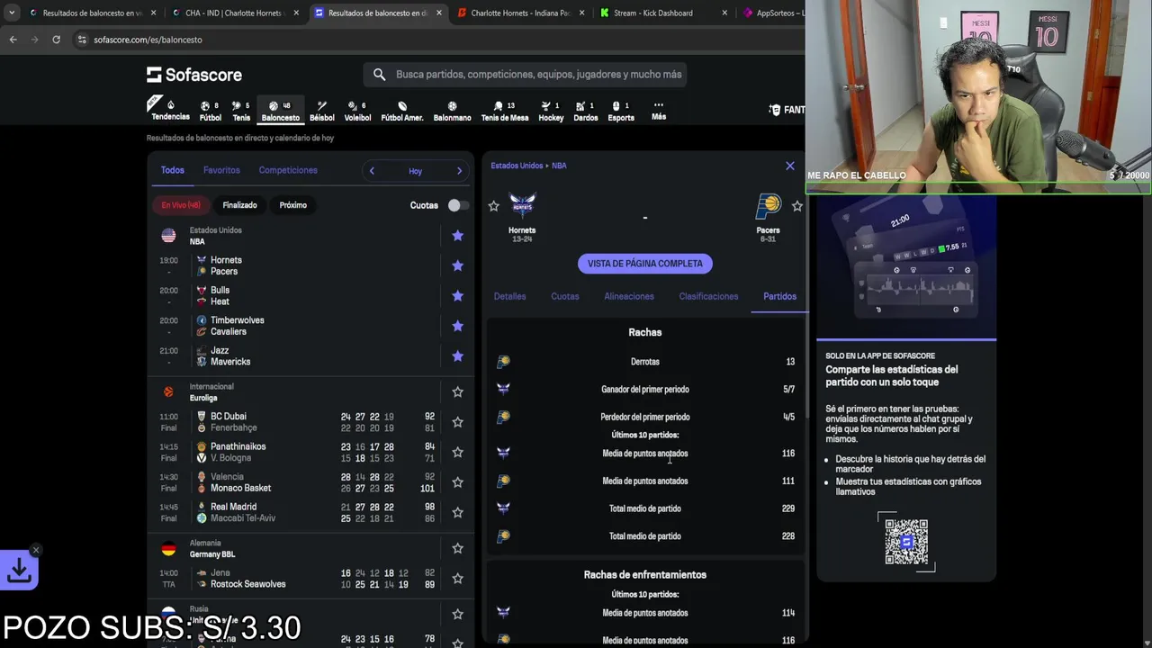Open the Tendencias sports icon
This screenshot has height=648, width=1152.
tap(169, 110)
